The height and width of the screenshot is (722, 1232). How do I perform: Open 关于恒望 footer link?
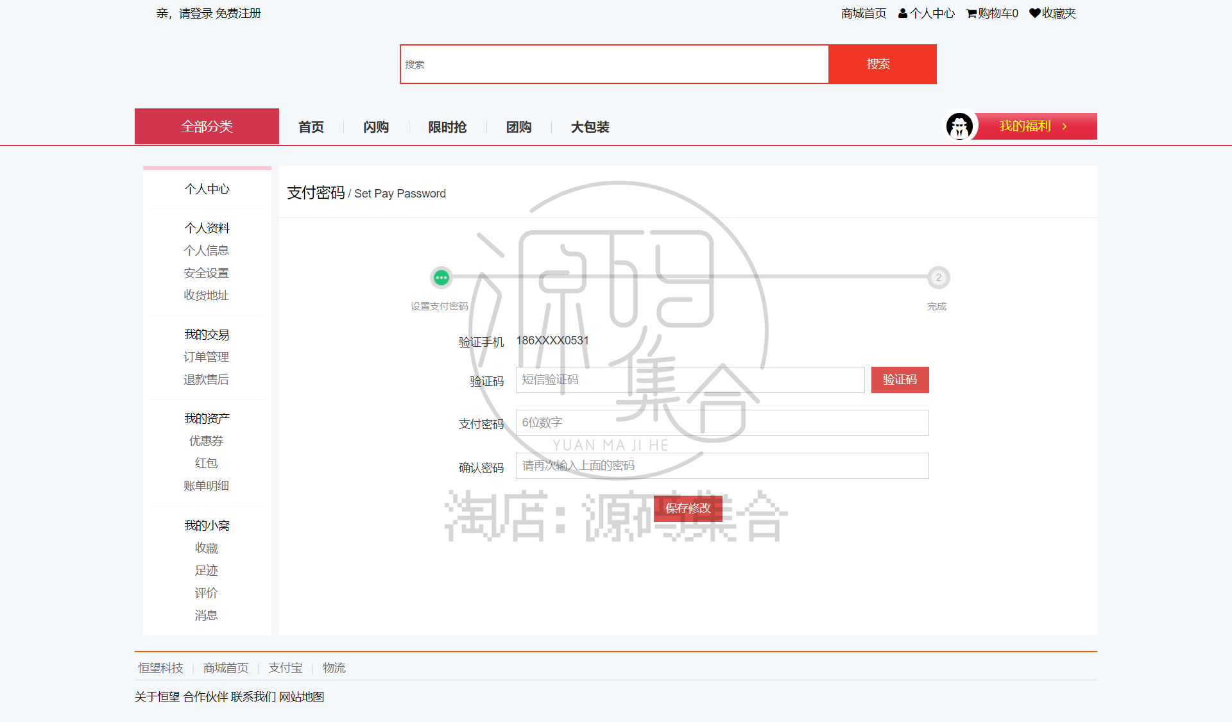[157, 697]
